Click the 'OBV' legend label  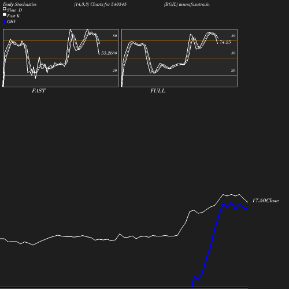click(12, 22)
